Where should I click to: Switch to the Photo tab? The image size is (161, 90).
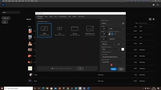(x=51, y=16)
